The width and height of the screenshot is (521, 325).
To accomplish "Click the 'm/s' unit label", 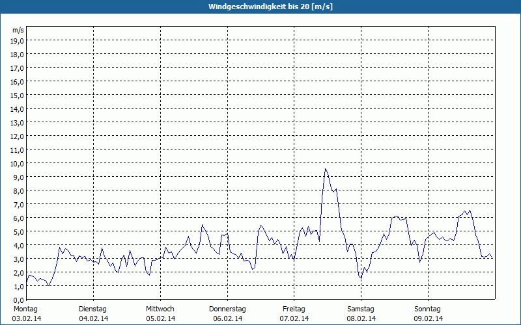I will [18, 30].
